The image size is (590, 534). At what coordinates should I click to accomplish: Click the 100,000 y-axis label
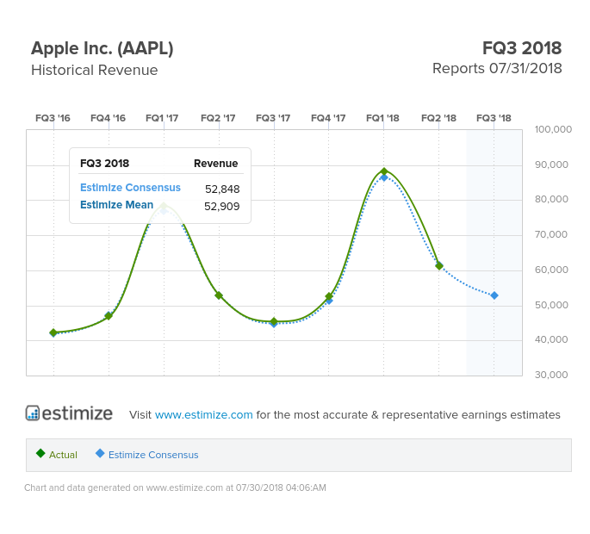pos(553,129)
